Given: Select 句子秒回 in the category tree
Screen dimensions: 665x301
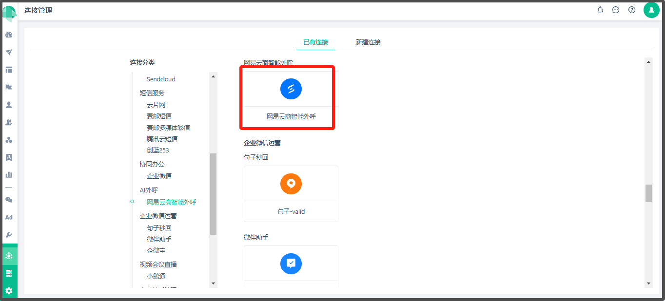Looking at the screenshot, I should click(x=159, y=228).
